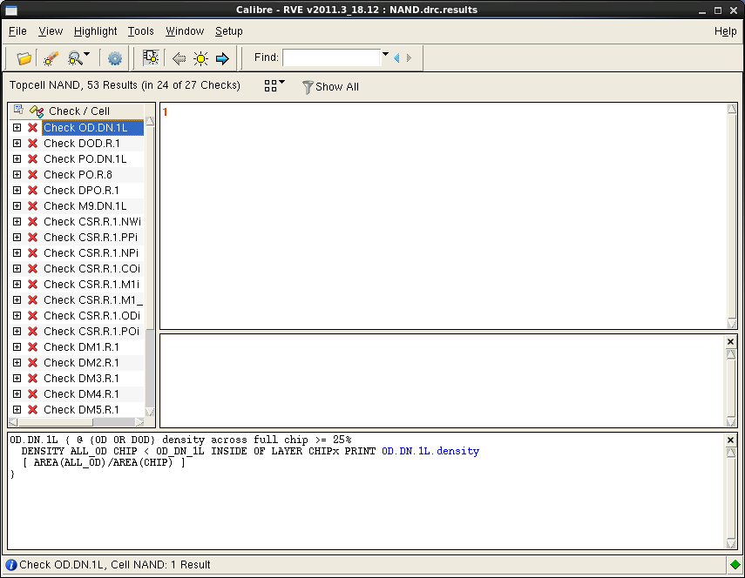This screenshot has height=578, width=745.
Task: Go to previous result arrow
Action: (x=179, y=58)
